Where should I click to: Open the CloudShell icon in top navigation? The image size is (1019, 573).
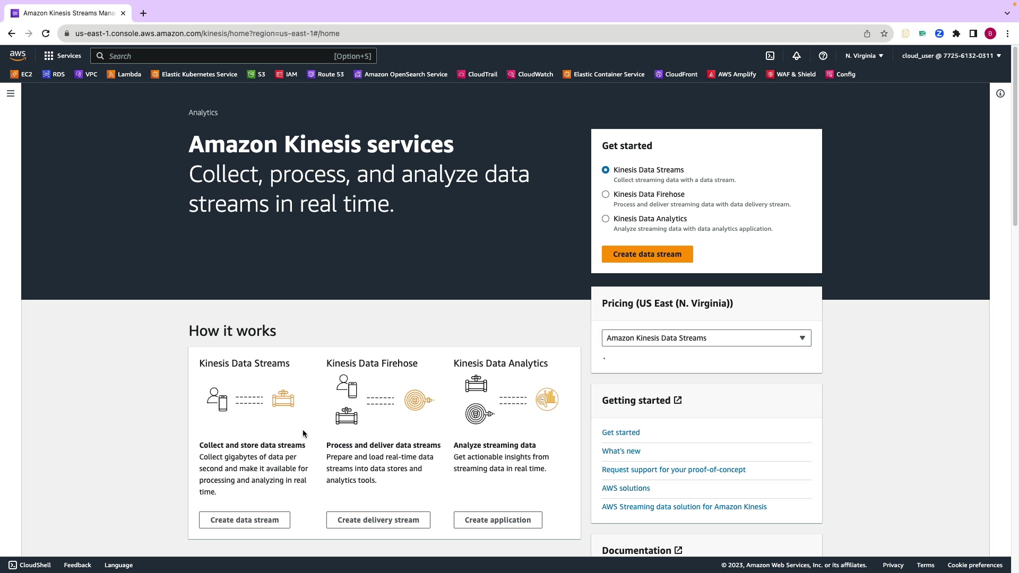point(770,56)
